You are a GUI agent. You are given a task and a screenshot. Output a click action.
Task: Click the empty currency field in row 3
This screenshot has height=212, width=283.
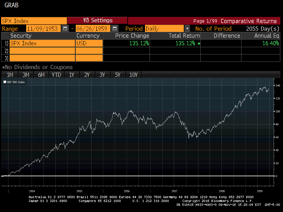(89, 58)
